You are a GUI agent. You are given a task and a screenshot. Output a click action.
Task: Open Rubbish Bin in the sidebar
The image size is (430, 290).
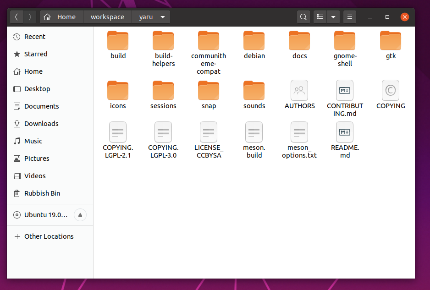[50, 193]
